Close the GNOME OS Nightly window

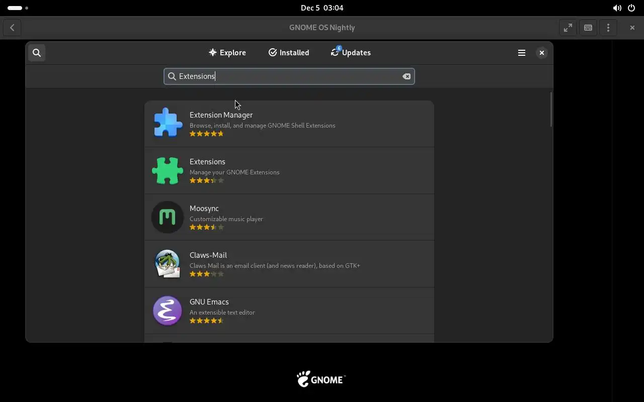pos(632,28)
